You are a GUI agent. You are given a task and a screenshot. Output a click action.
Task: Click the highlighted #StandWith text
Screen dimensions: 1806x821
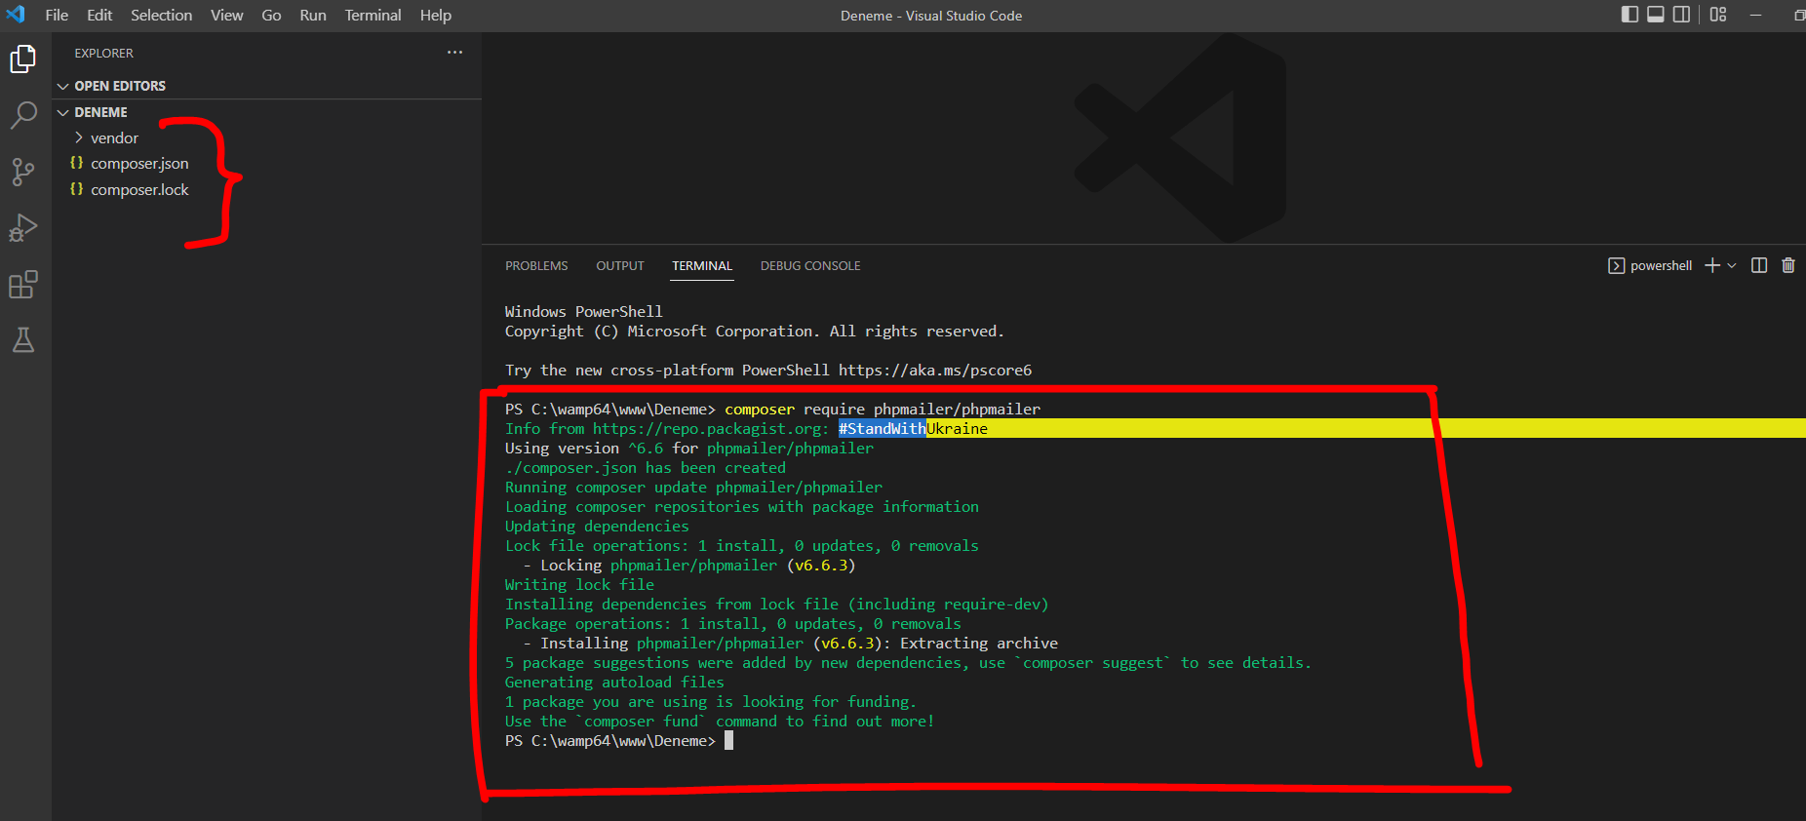882,429
